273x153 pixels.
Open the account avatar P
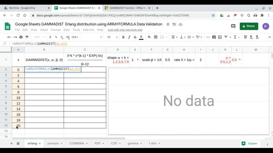(x=266, y=26)
